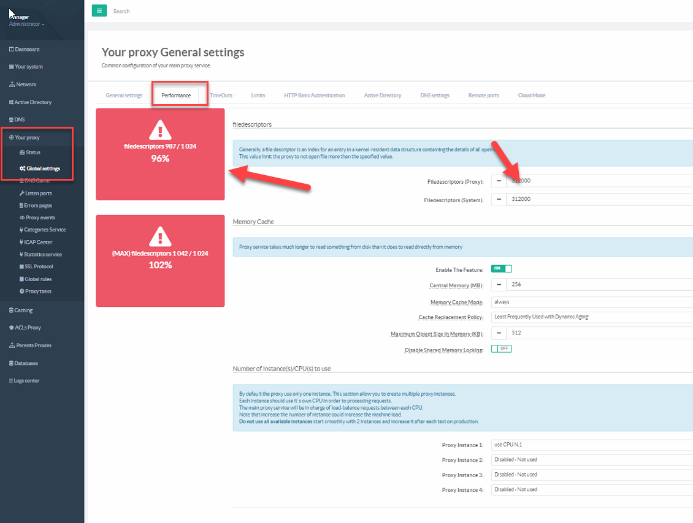Open Statistics service in sidebar
Viewport: 693px width, 523px height.
(x=42, y=254)
